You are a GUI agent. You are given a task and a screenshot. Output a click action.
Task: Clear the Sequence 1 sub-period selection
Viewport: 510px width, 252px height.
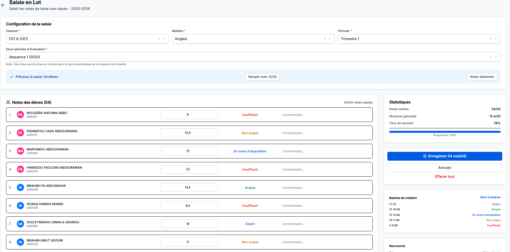click(491, 57)
